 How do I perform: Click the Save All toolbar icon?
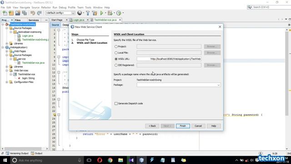coord(24,13)
